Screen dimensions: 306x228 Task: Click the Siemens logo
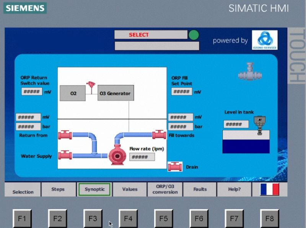25,8
